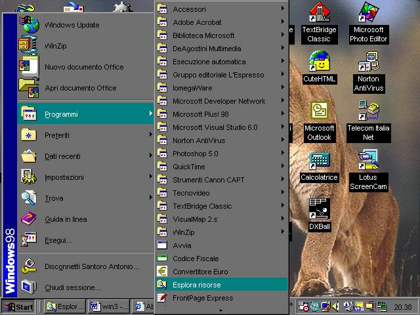Click the Trova search icon
The width and height of the screenshot is (420, 315).
tap(28, 198)
